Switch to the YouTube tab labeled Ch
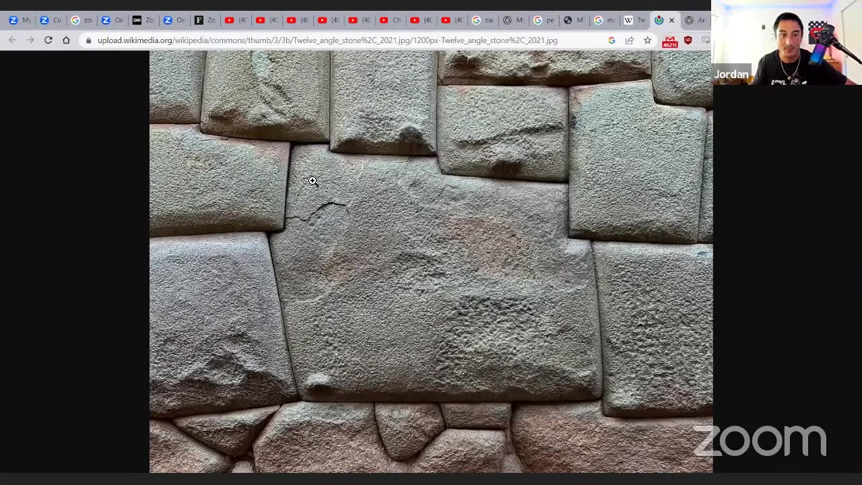 pyautogui.click(x=389, y=20)
